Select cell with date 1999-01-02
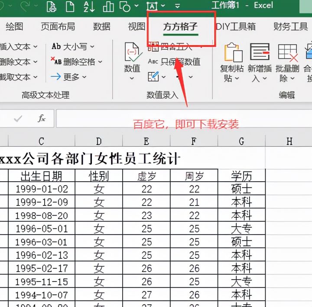 click(42, 189)
